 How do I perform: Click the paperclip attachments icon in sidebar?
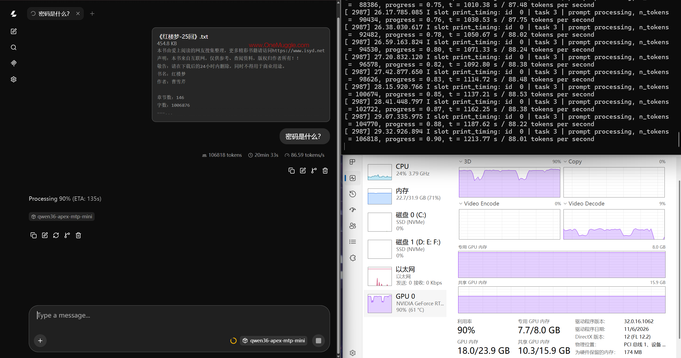(x=14, y=63)
